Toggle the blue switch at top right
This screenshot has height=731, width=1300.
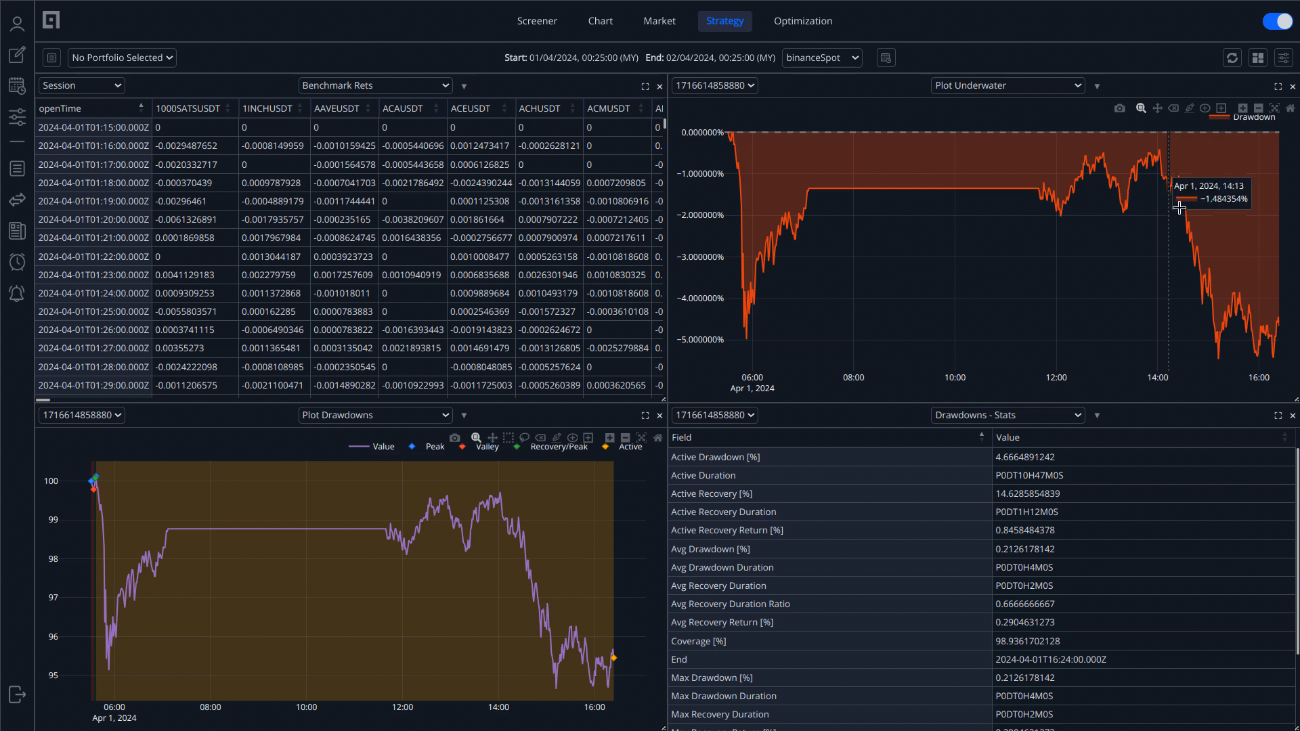click(x=1278, y=21)
